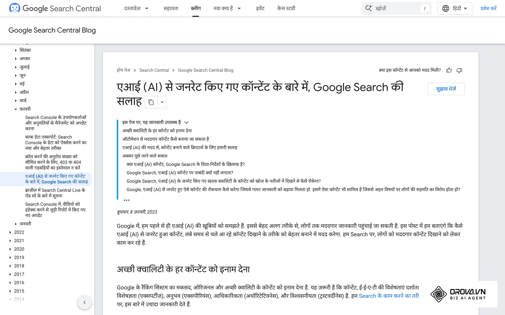
Task: Expand the 2022 year in sidebar
Action: tap(10, 232)
